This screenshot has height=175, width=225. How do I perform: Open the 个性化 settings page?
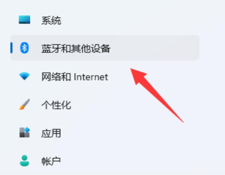(x=56, y=105)
